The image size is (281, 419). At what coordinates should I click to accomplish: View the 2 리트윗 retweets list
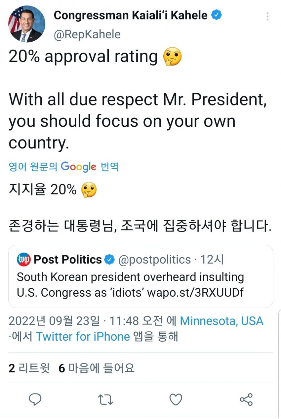pyautogui.click(x=29, y=368)
